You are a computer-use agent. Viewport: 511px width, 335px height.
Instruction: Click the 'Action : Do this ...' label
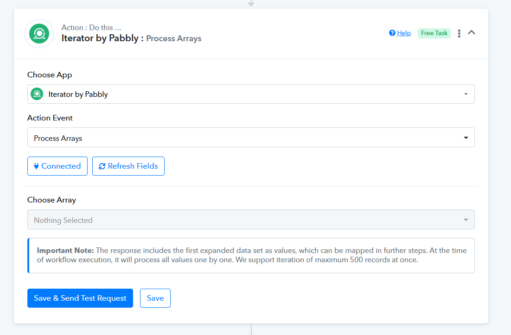tap(91, 28)
